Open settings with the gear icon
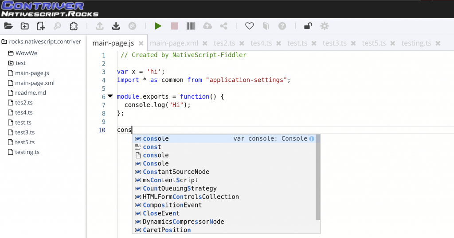Screen dimensions: 454x238 [x=324, y=26]
